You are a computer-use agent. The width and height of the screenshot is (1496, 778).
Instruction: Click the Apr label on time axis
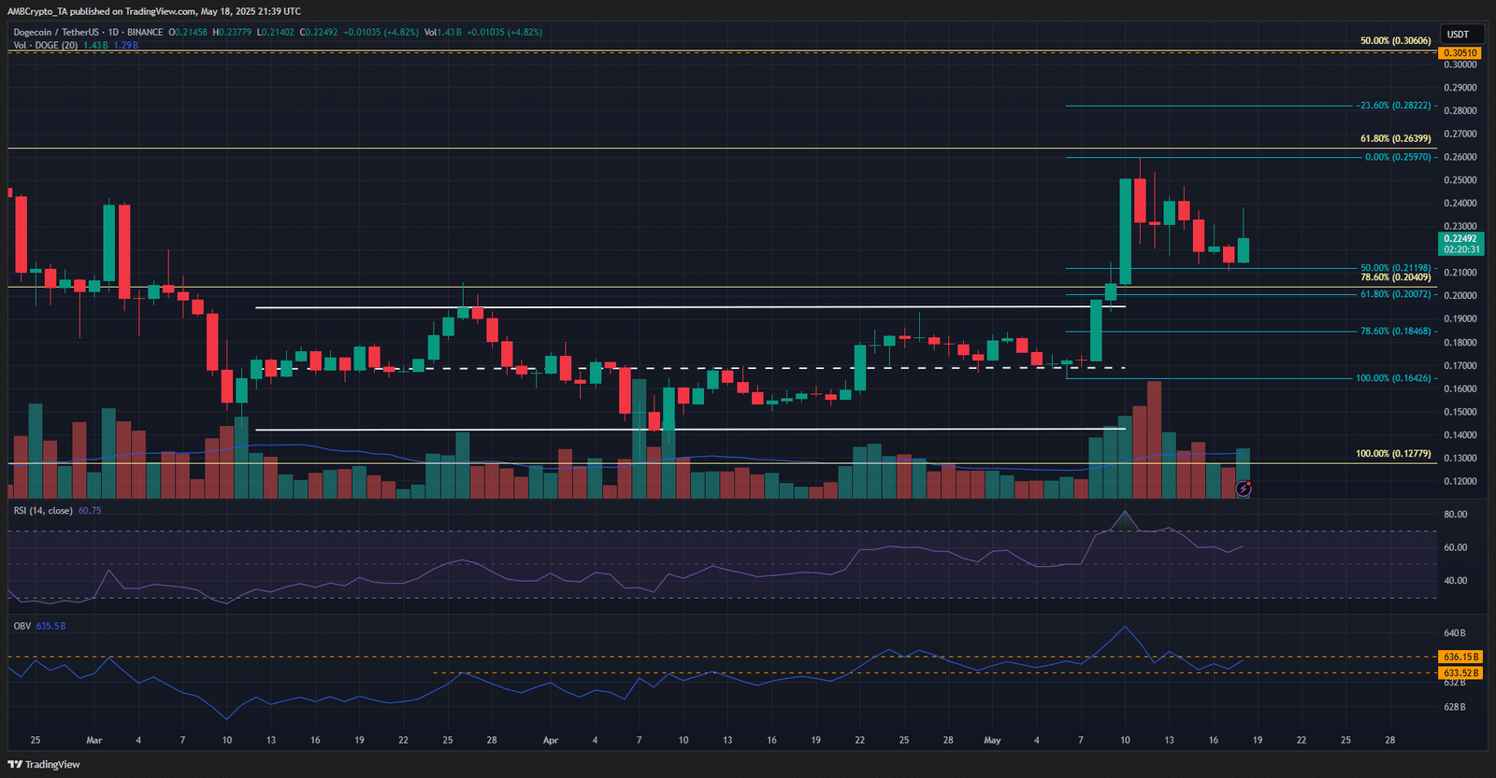(x=551, y=740)
